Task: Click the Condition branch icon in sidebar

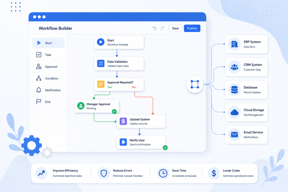Action: tap(39, 78)
